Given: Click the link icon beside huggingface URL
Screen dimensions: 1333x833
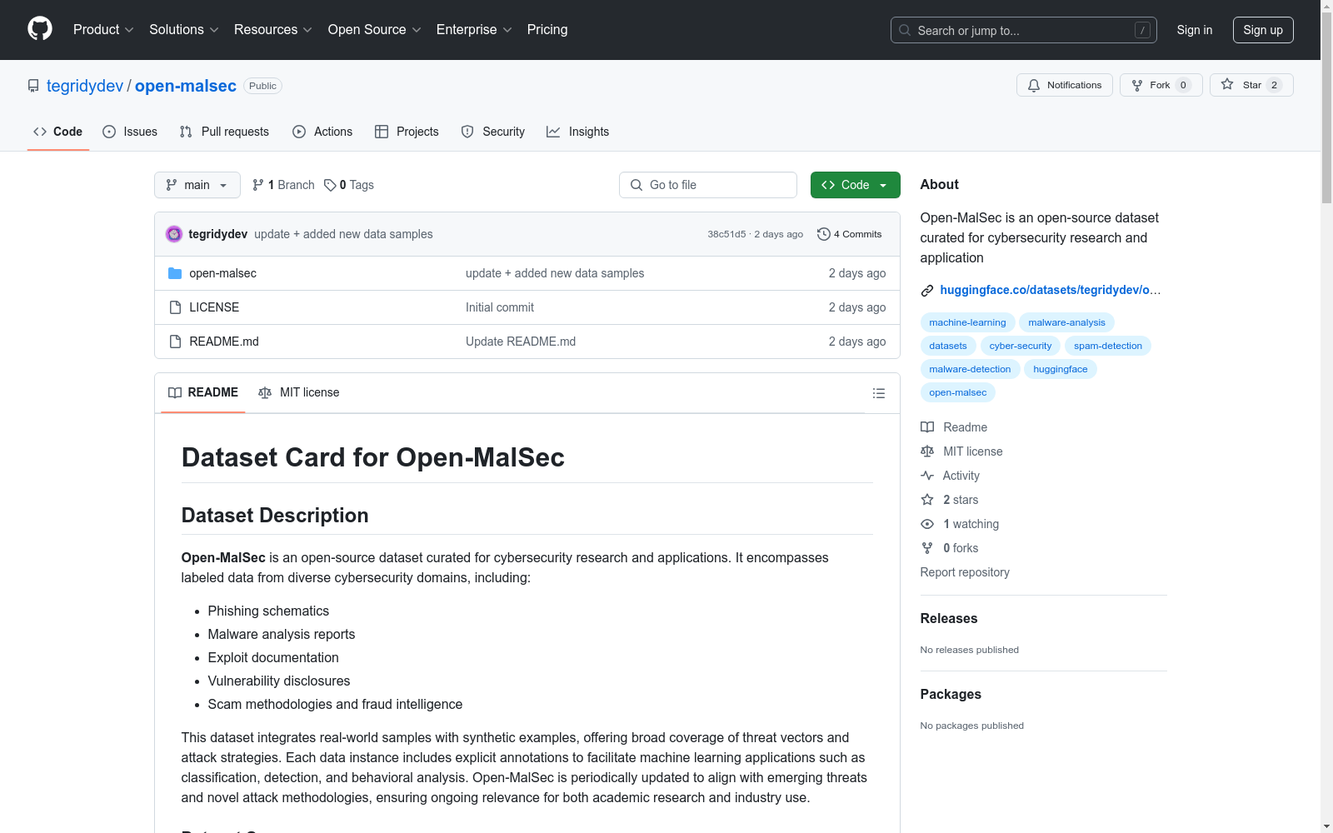Looking at the screenshot, I should coord(927,291).
